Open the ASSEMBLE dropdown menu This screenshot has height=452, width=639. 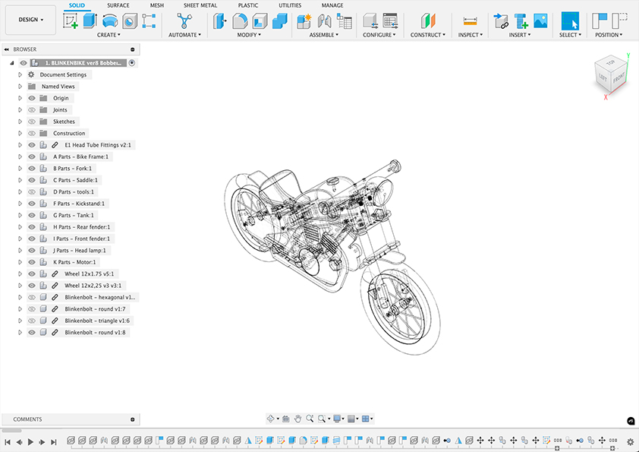(324, 35)
